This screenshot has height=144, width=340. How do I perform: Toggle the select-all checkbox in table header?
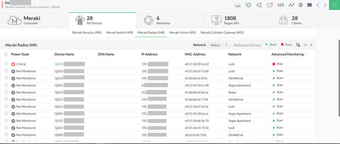click(6, 54)
